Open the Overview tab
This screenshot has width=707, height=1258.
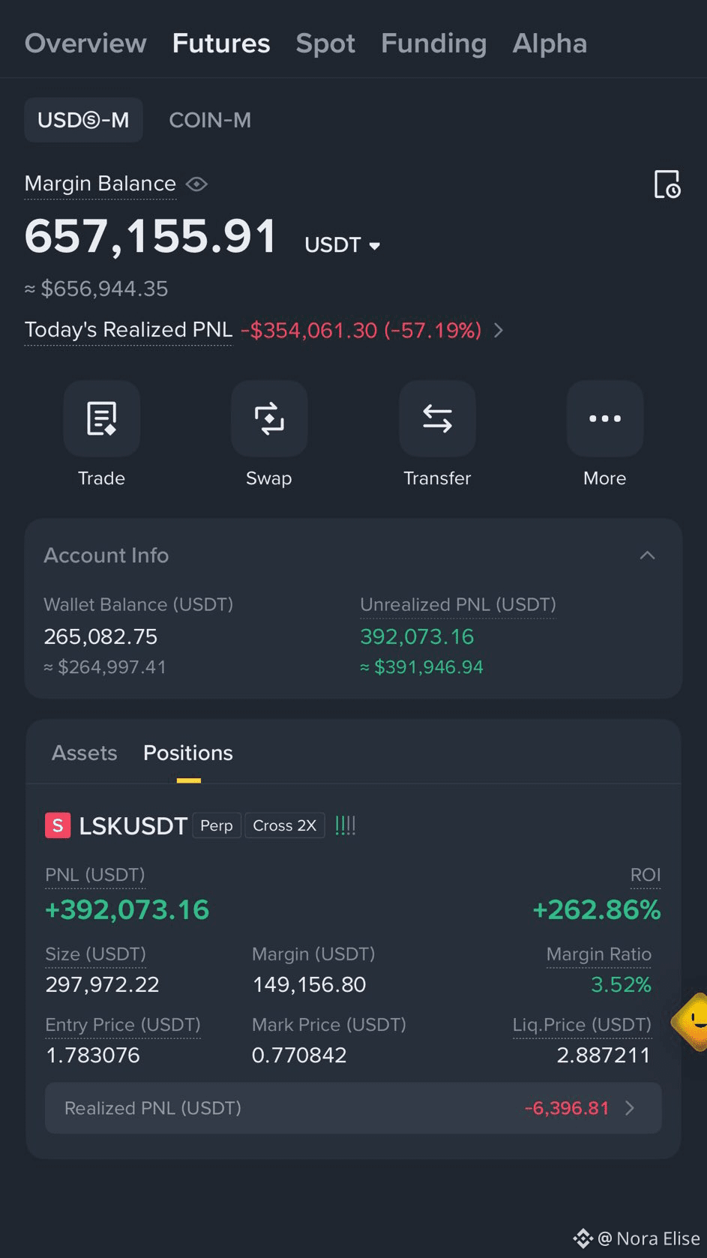85,43
